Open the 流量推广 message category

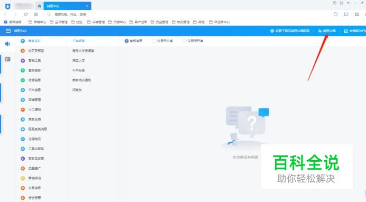point(34,168)
